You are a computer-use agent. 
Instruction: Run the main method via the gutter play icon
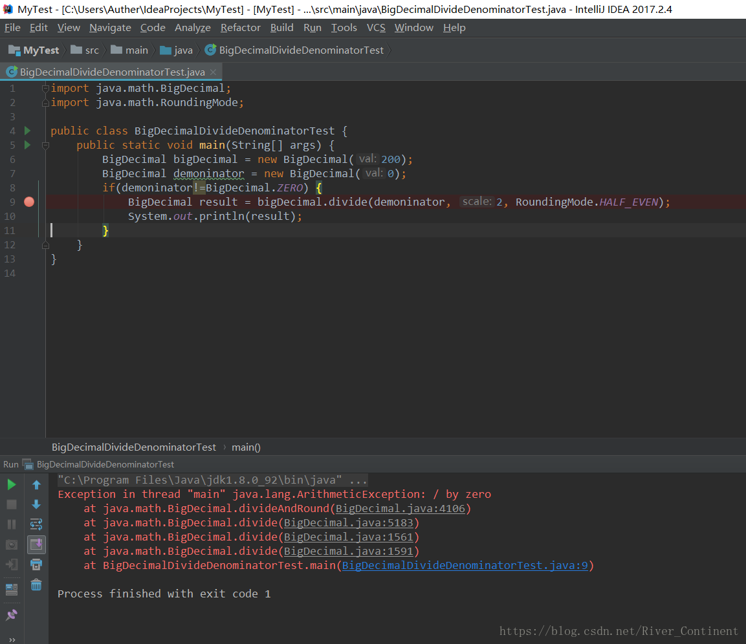point(27,145)
